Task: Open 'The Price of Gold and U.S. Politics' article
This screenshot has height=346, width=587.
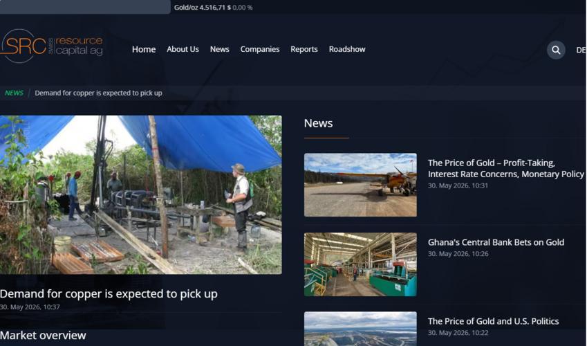Action: tap(494, 321)
